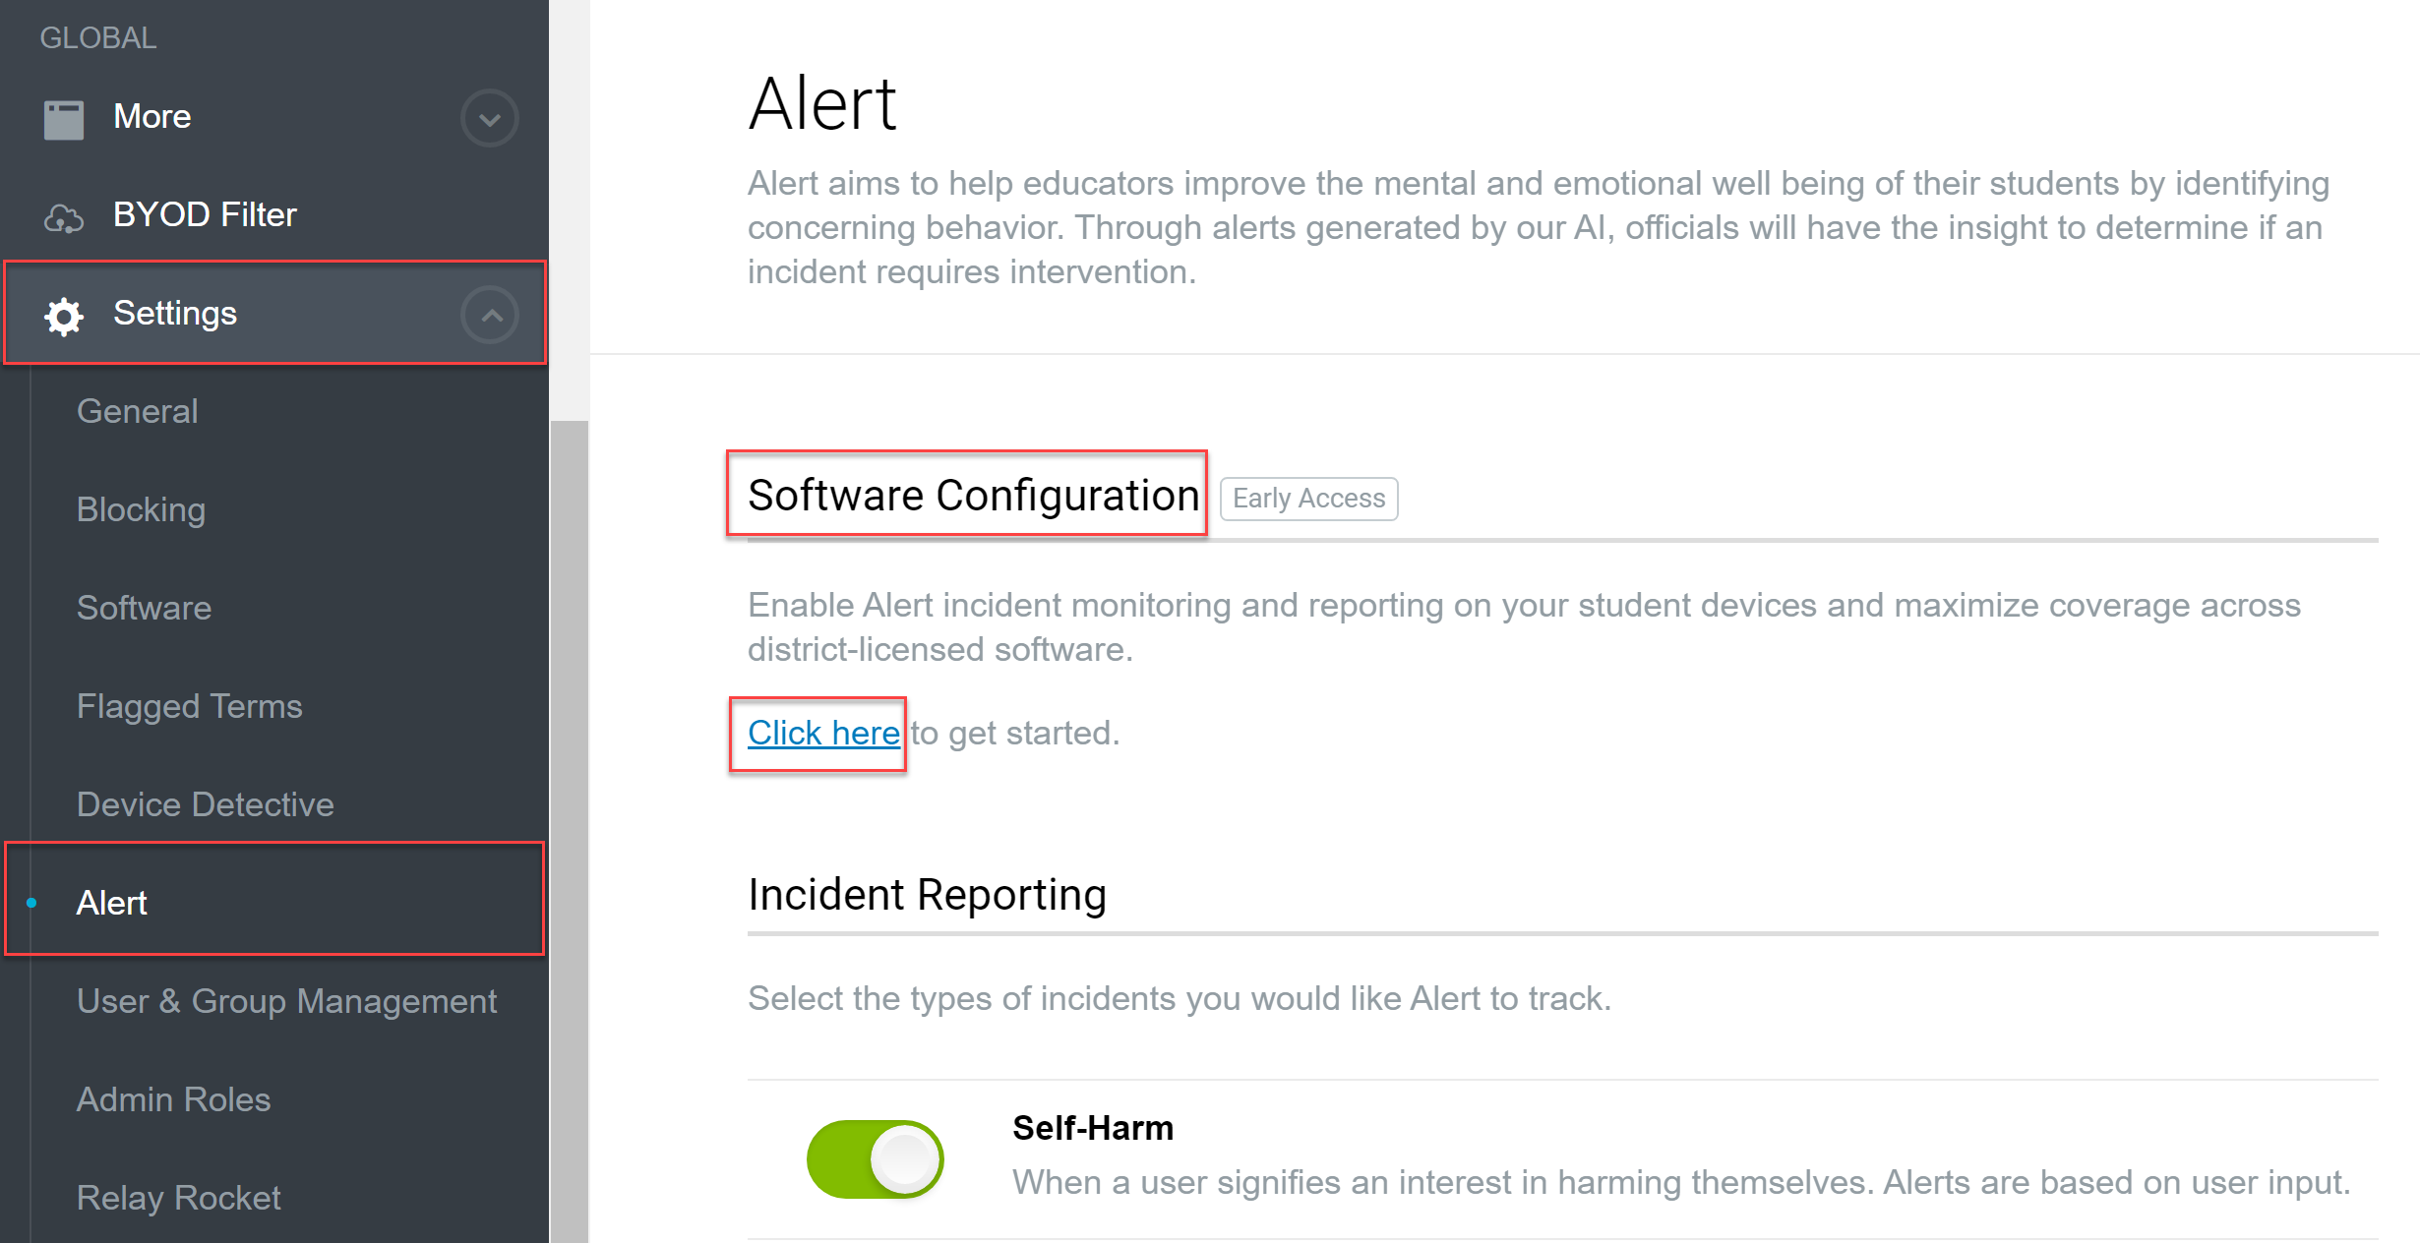Open Device Detective settings
The height and width of the screenshot is (1243, 2420).
[205, 803]
